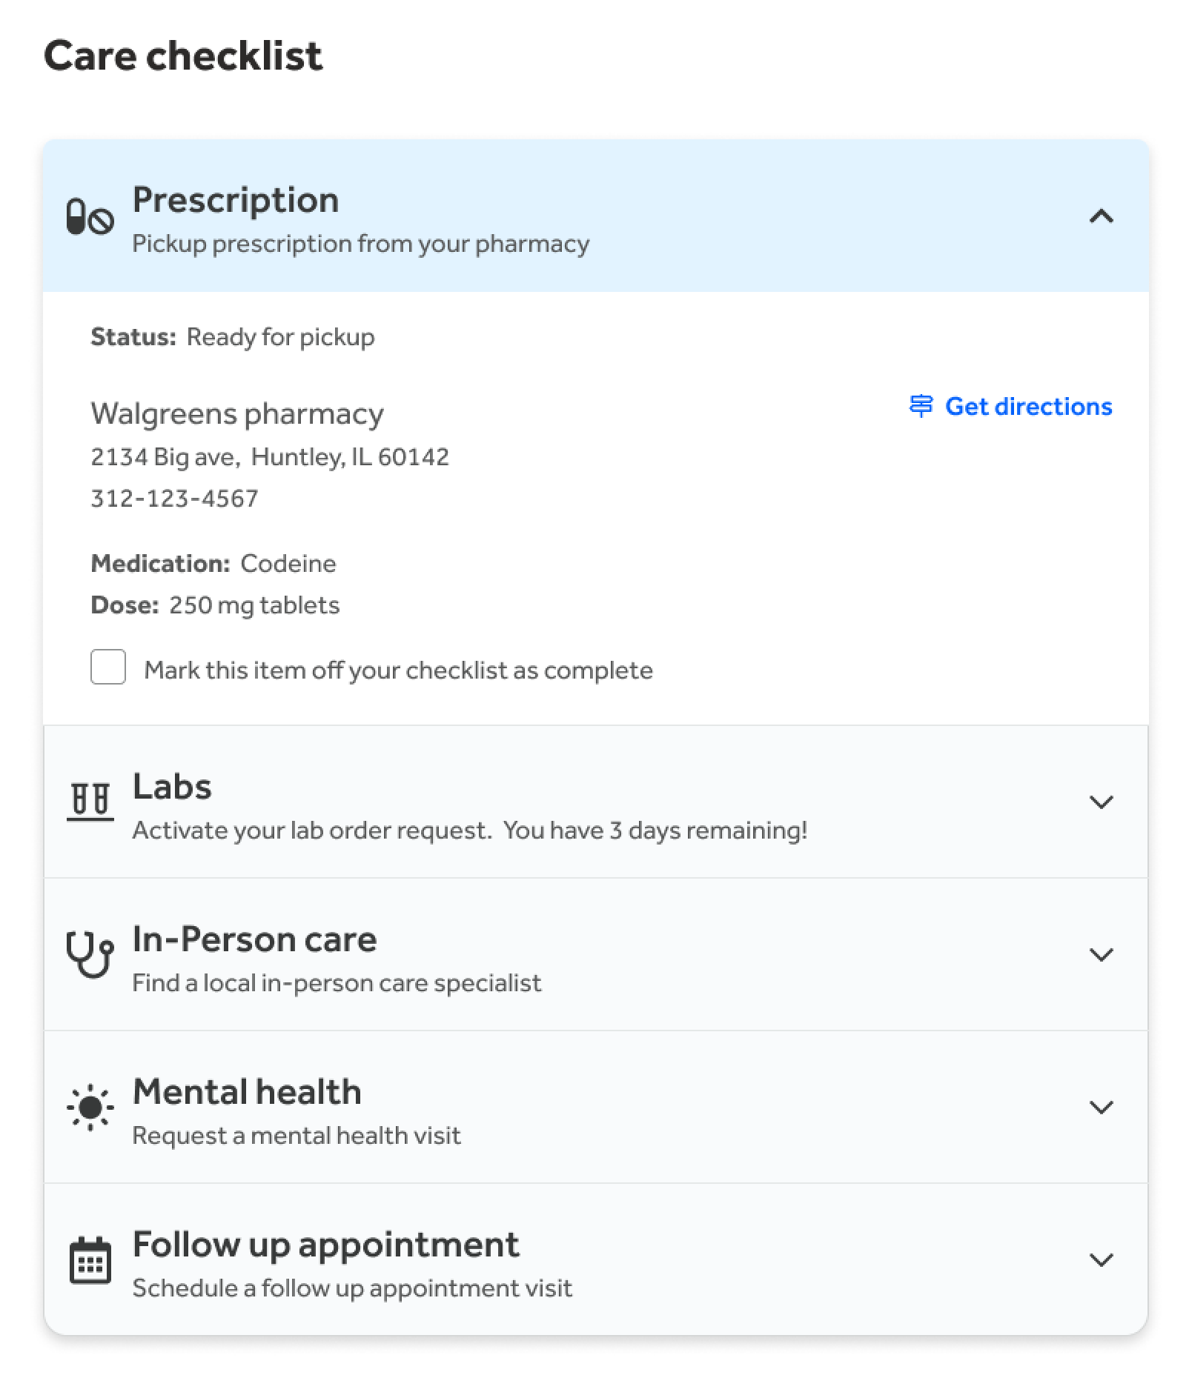Expand the Follow up appointment section
This screenshot has width=1189, height=1375.
[x=1102, y=1260]
